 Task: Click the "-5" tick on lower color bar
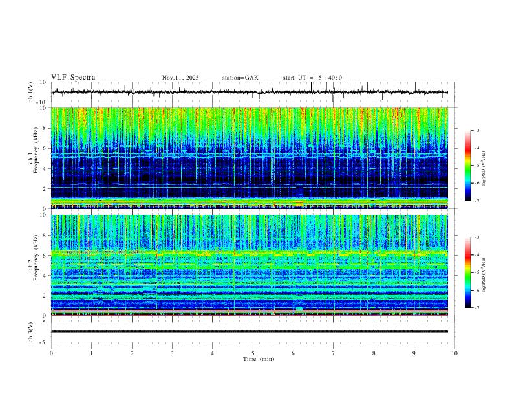coord(476,272)
